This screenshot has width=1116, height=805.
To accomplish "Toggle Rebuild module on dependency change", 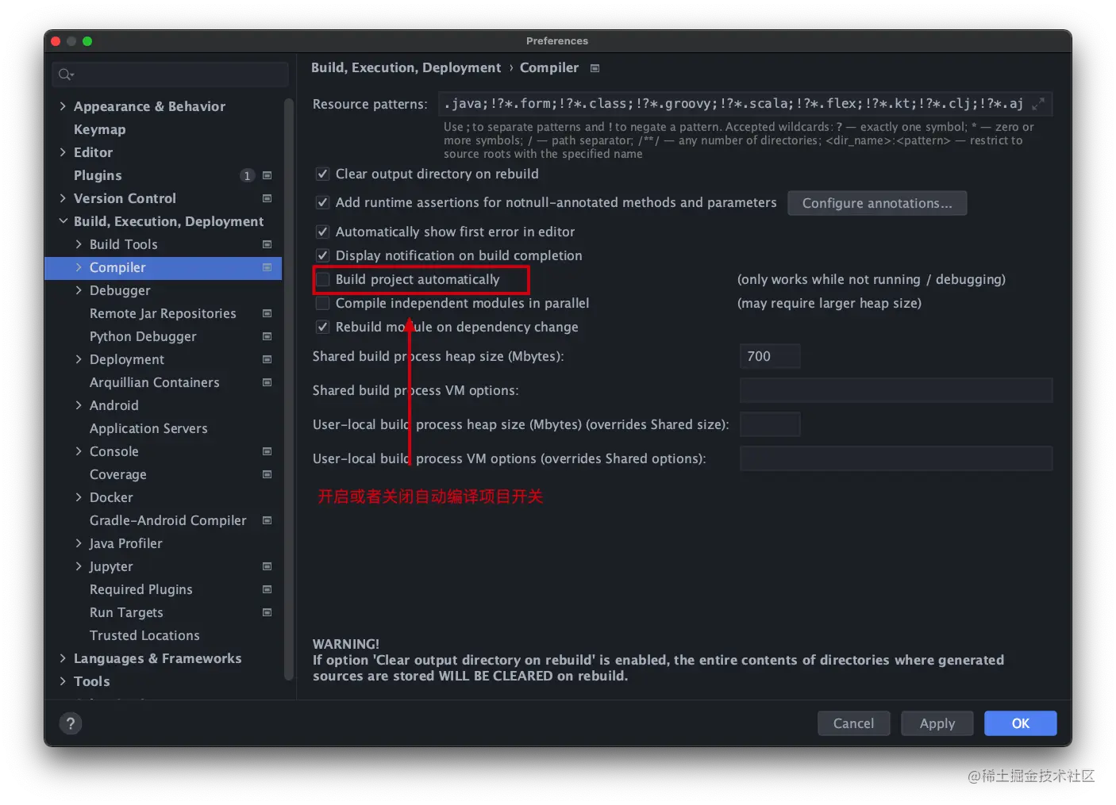I will [x=322, y=327].
